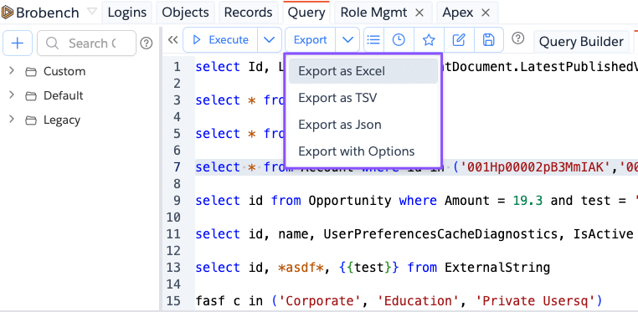Open the Execute dropdown arrow

(x=270, y=40)
